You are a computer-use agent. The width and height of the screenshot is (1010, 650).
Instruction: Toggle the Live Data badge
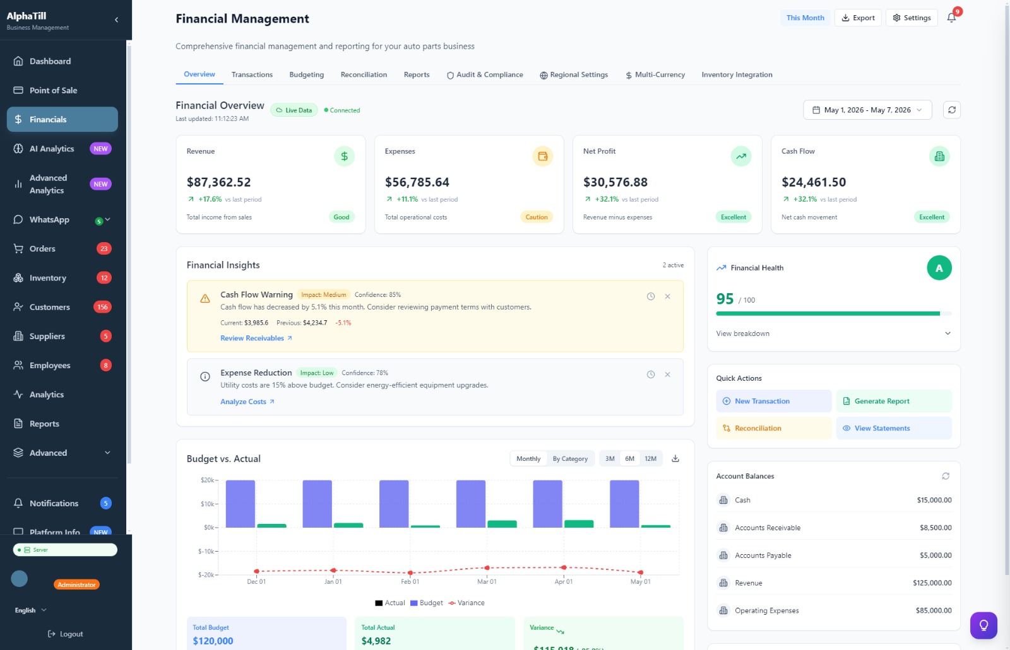(x=294, y=110)
